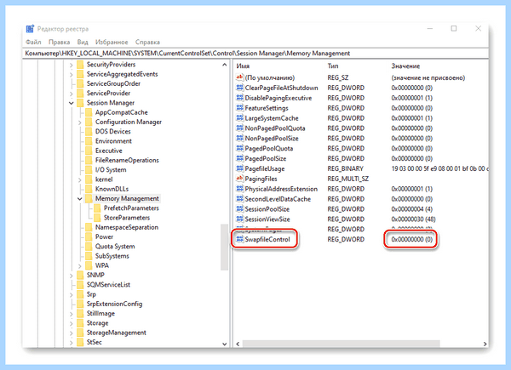Click the StoreParameters folder icon
This screenshot has width=511, height=370.
97,218
